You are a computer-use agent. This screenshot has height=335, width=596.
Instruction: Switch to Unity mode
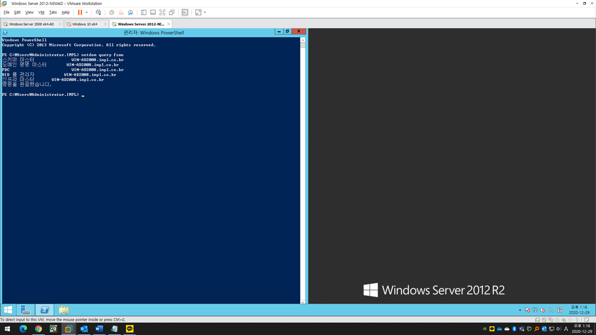[x=172, y=12]
